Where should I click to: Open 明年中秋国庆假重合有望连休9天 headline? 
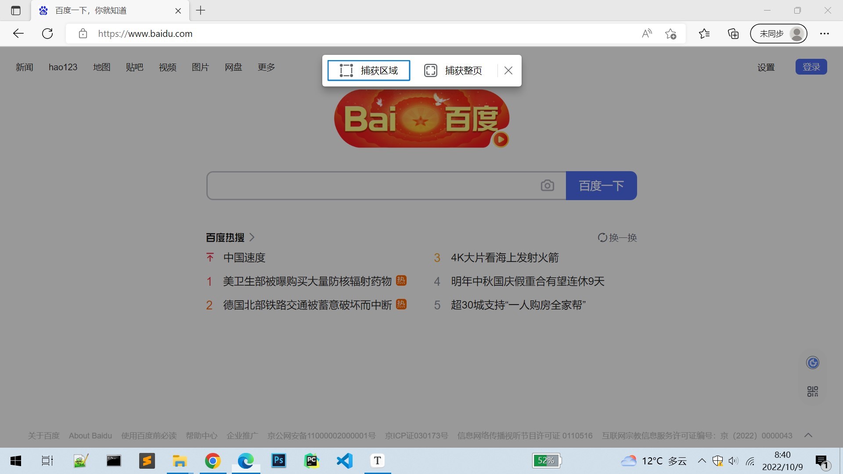528,281
